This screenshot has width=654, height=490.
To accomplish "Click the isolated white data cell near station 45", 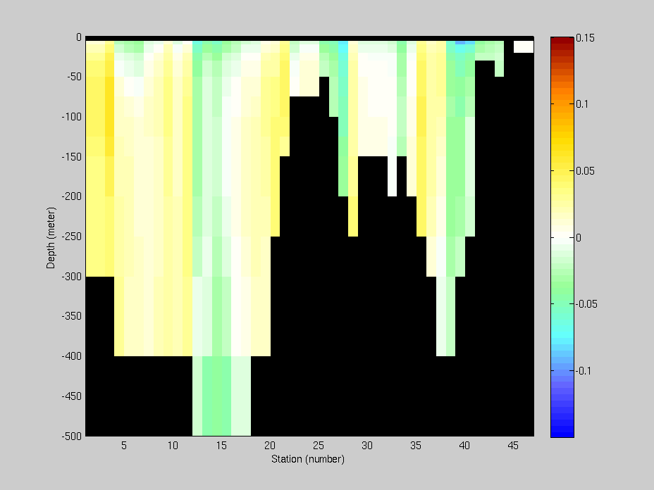I will coord(524,46).
